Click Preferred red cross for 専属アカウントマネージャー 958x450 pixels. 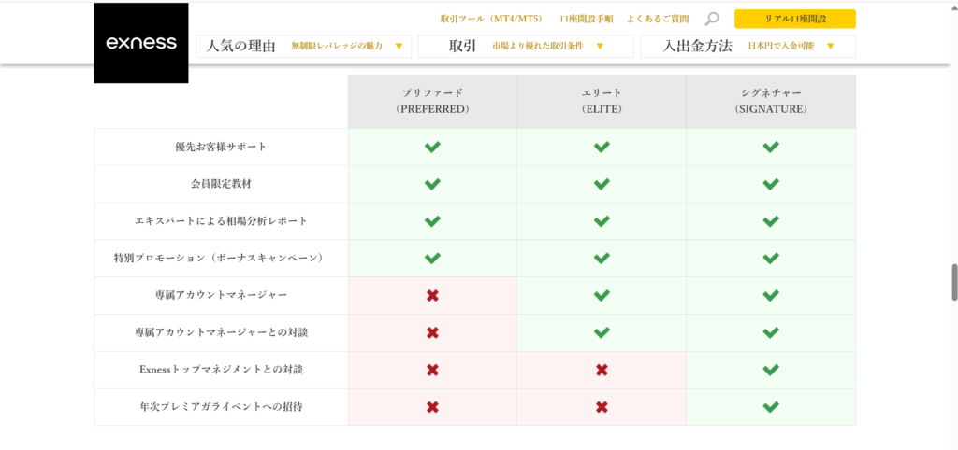tap(432, 296)
